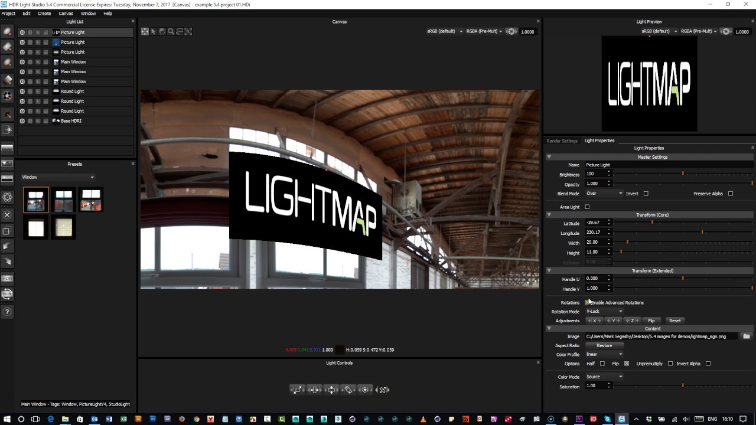Open canvas RGBA (Pre-Mult) dropdown

(x=484, y=31)
